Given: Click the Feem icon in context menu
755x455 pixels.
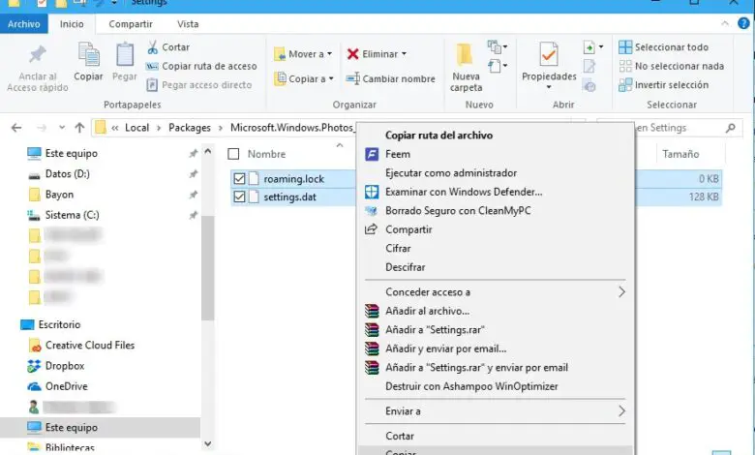Looking at the screenshot, I should [372, 154].
